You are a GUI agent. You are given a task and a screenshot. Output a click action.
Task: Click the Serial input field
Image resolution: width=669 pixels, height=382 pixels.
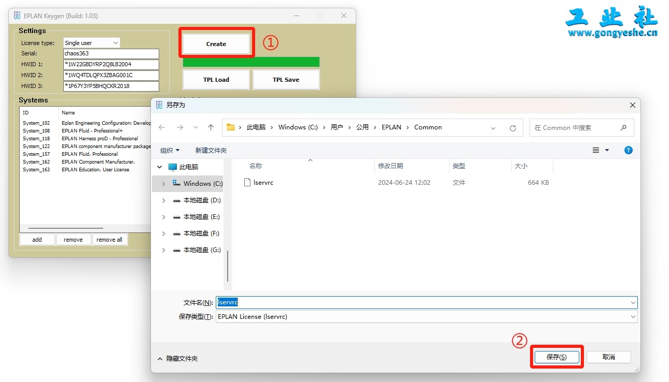pyautogui.click(x=111, y=53)
